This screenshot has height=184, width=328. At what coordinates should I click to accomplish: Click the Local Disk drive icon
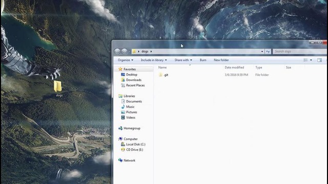(123, 144)
